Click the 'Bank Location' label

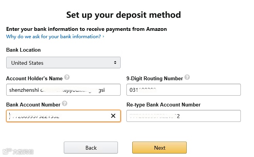[x=23, y=50]
